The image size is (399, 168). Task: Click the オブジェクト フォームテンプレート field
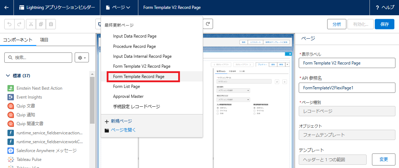pos(347,135)
